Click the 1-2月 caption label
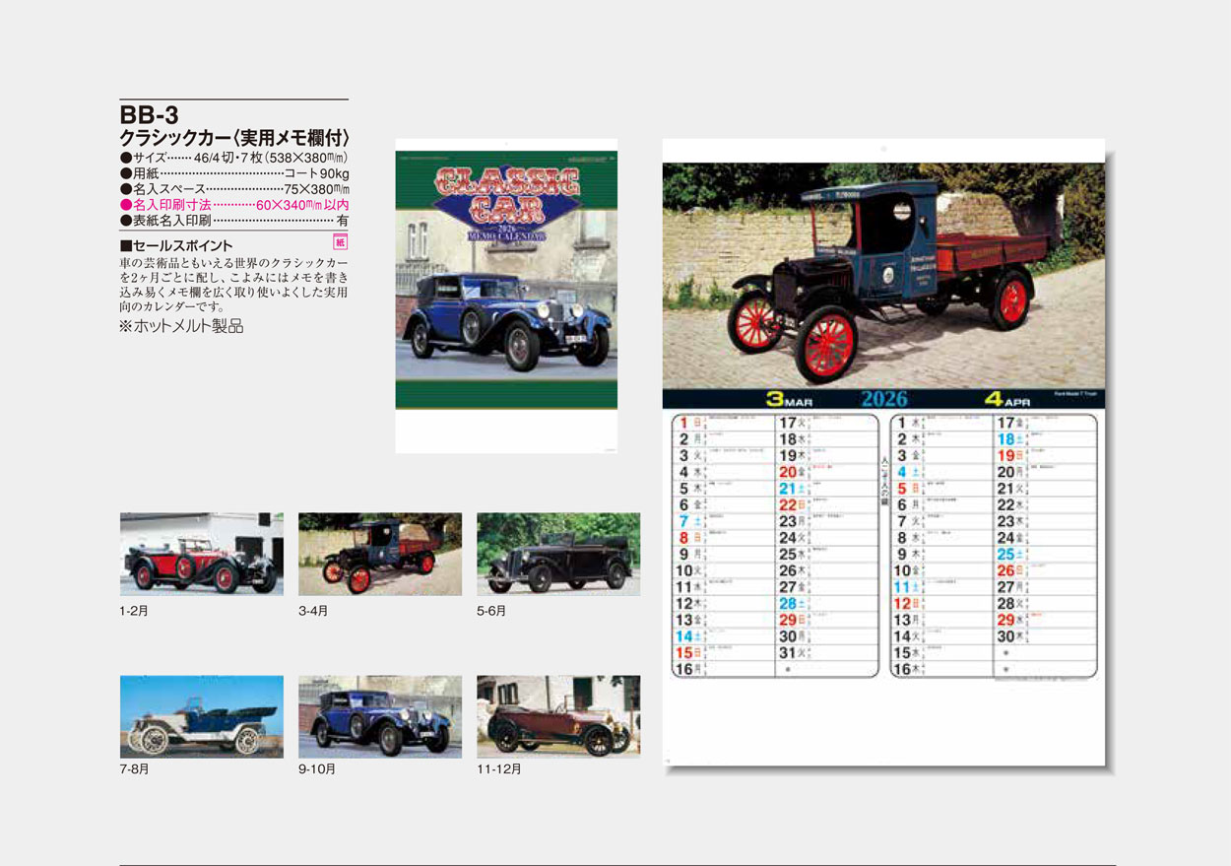The width and height of the screenshot is (1231, 866). [134, 611]
